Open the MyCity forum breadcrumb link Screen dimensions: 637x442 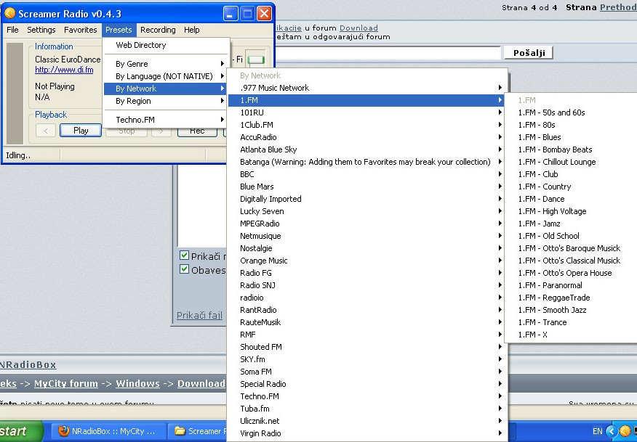66,383
